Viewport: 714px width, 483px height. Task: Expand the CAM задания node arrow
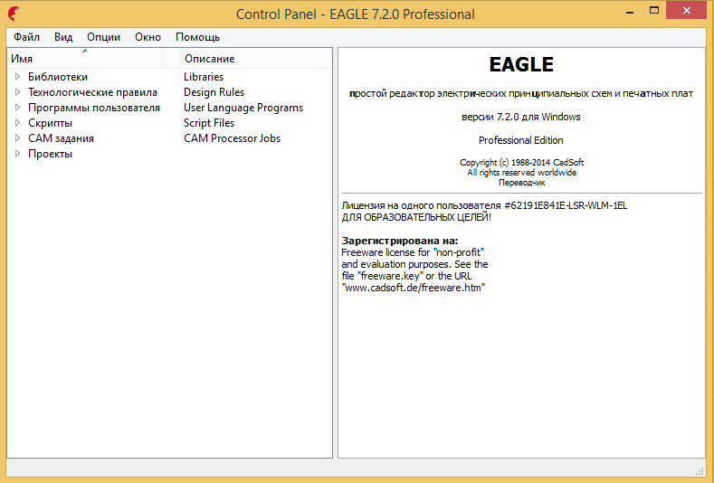click(17, 138)
